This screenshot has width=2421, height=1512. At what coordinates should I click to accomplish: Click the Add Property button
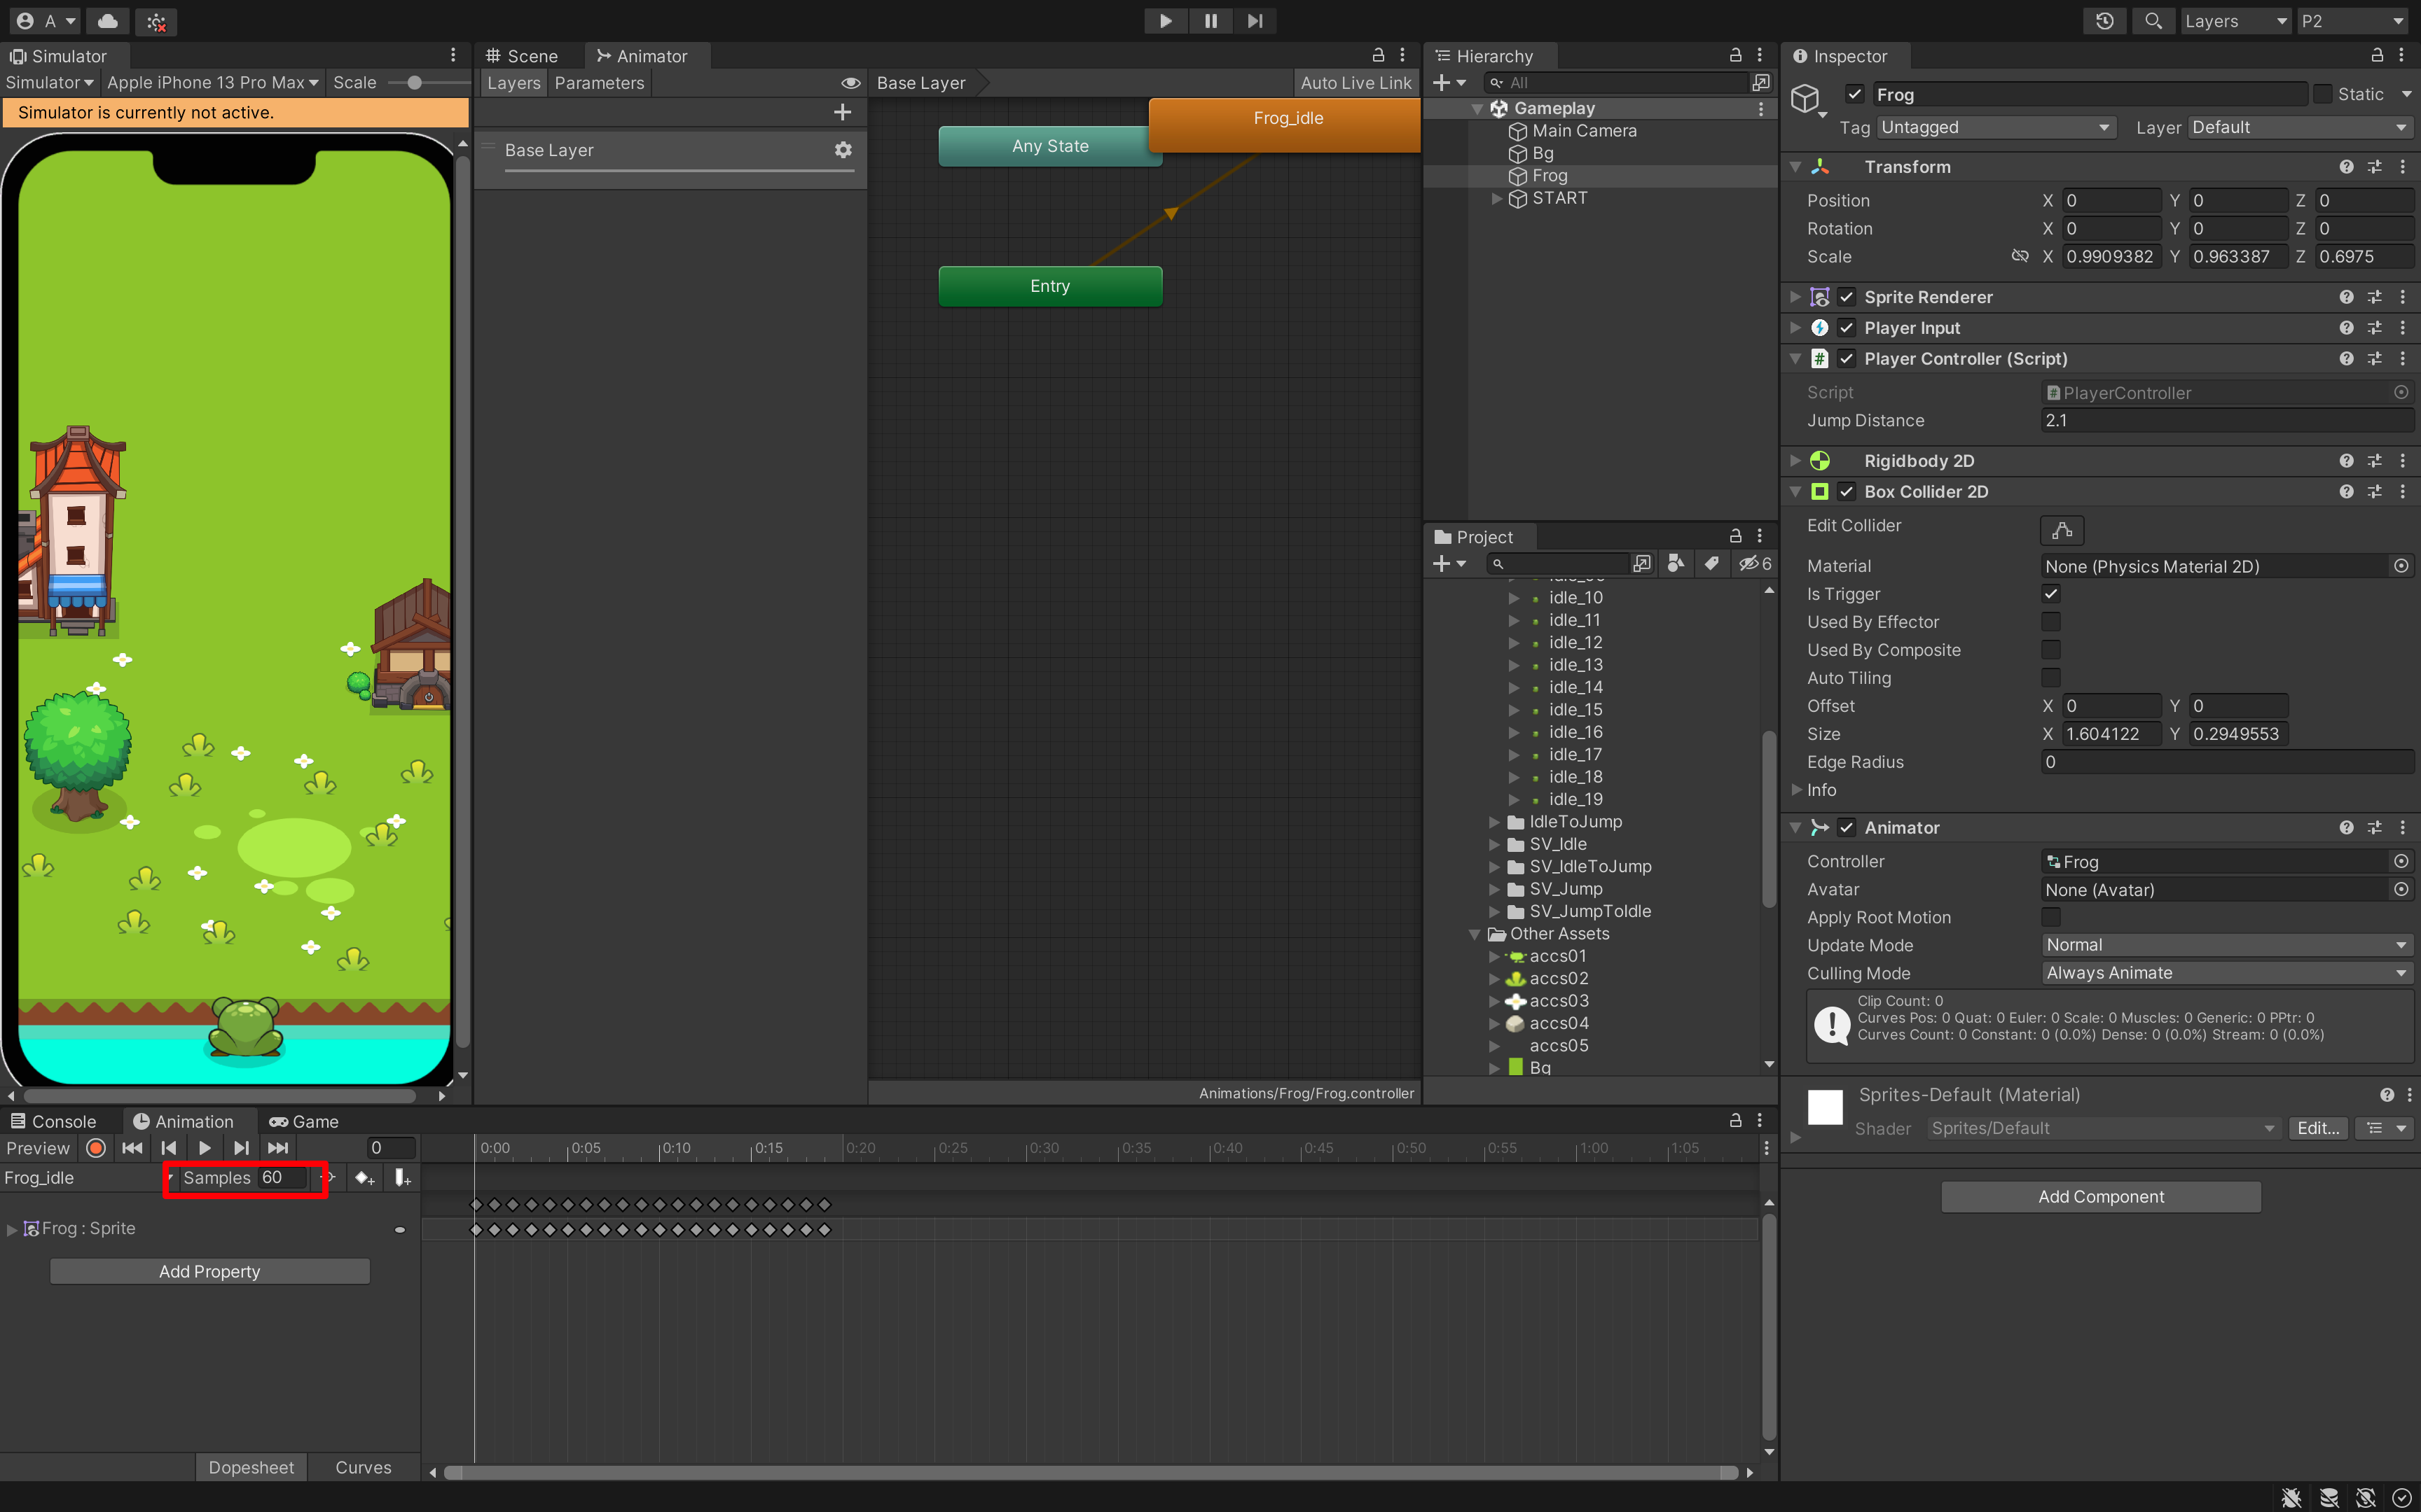coord(209,1272)
